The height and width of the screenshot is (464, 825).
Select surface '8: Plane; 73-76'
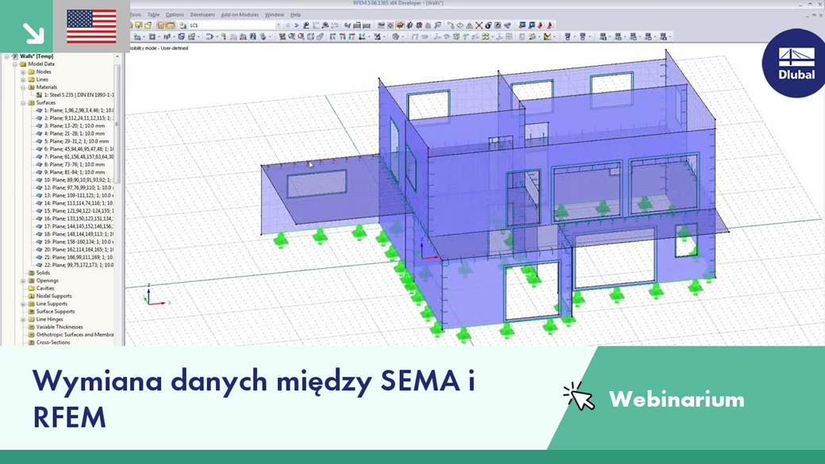click(75, 164)
